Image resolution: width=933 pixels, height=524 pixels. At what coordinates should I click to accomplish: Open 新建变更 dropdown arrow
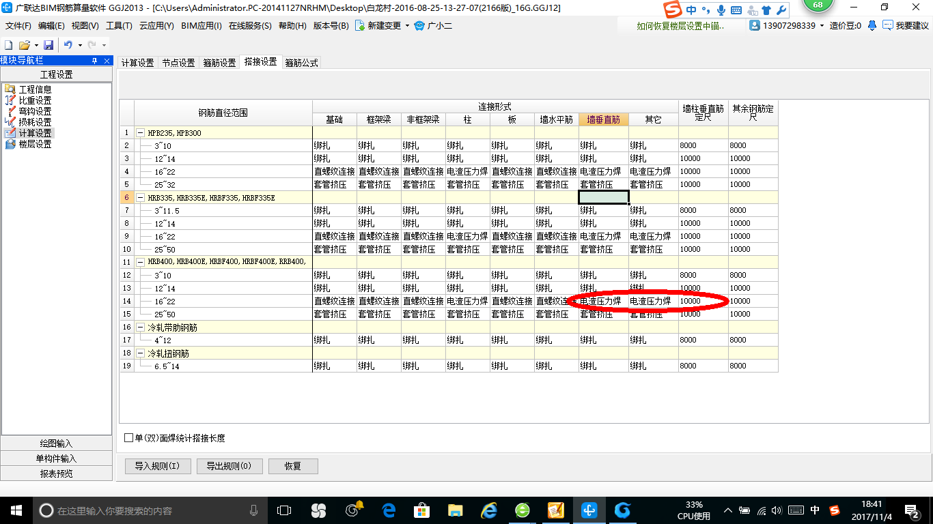point(407,26)
